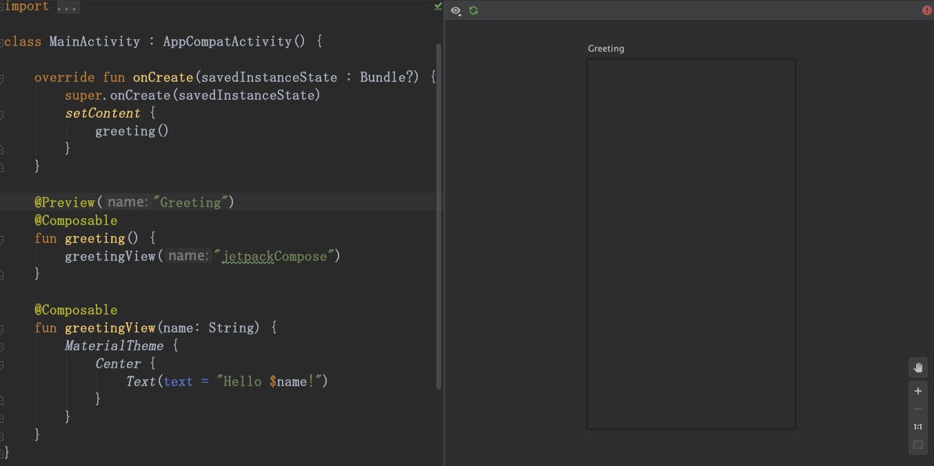Open the red error indicator in the preview pane

(927, 10)
